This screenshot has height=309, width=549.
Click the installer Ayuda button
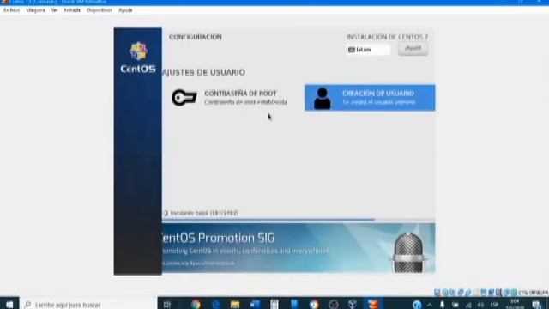pos(413,49)
